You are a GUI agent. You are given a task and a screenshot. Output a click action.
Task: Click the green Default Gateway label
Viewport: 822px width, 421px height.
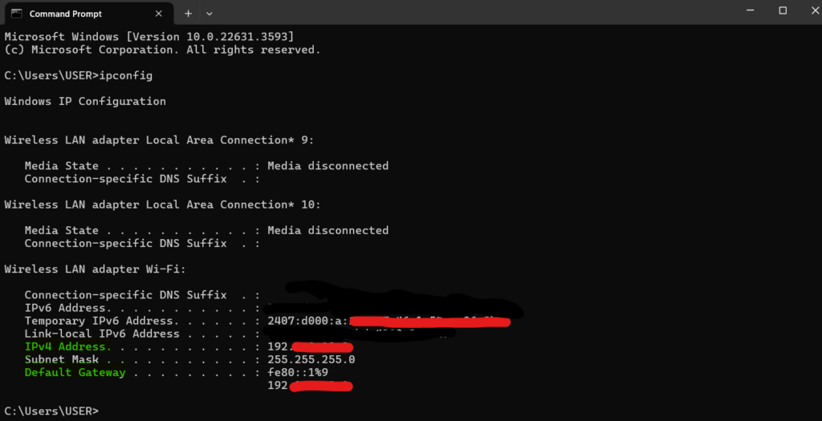(x=75, y=372)
